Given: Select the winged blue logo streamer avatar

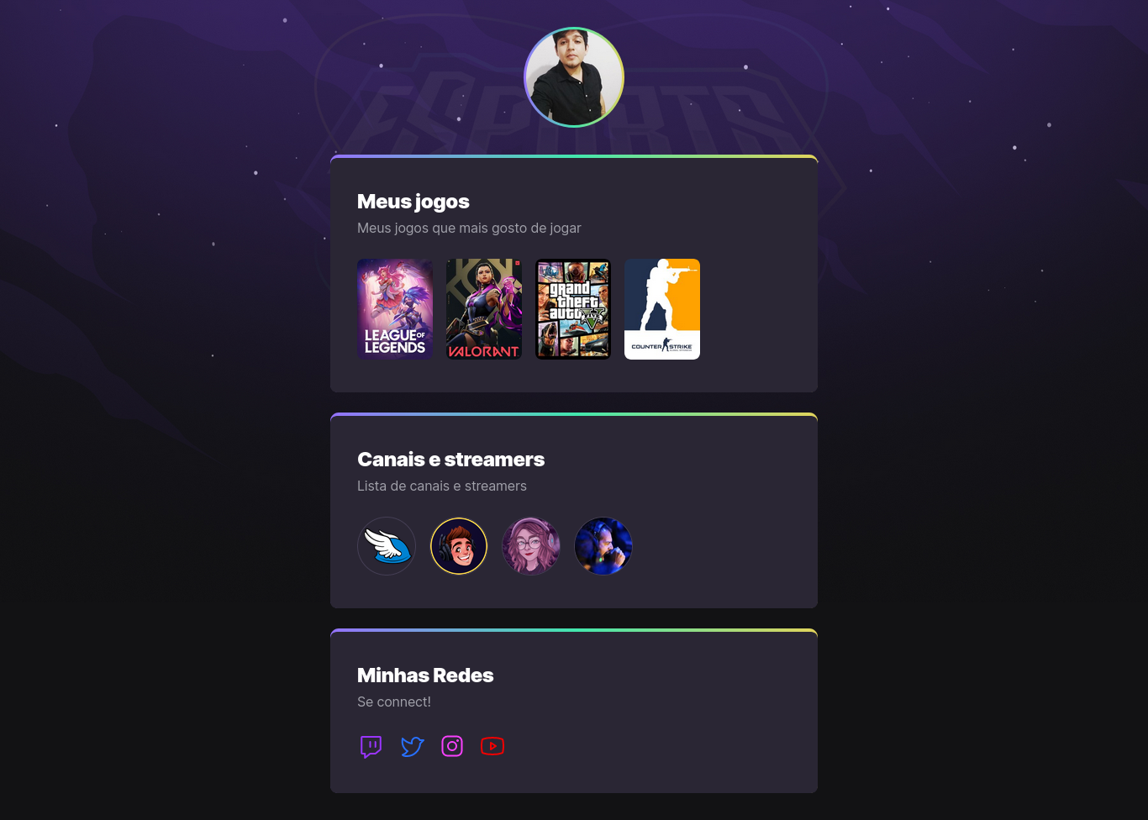Looking at the screenshot, I should tap(387, 546).
